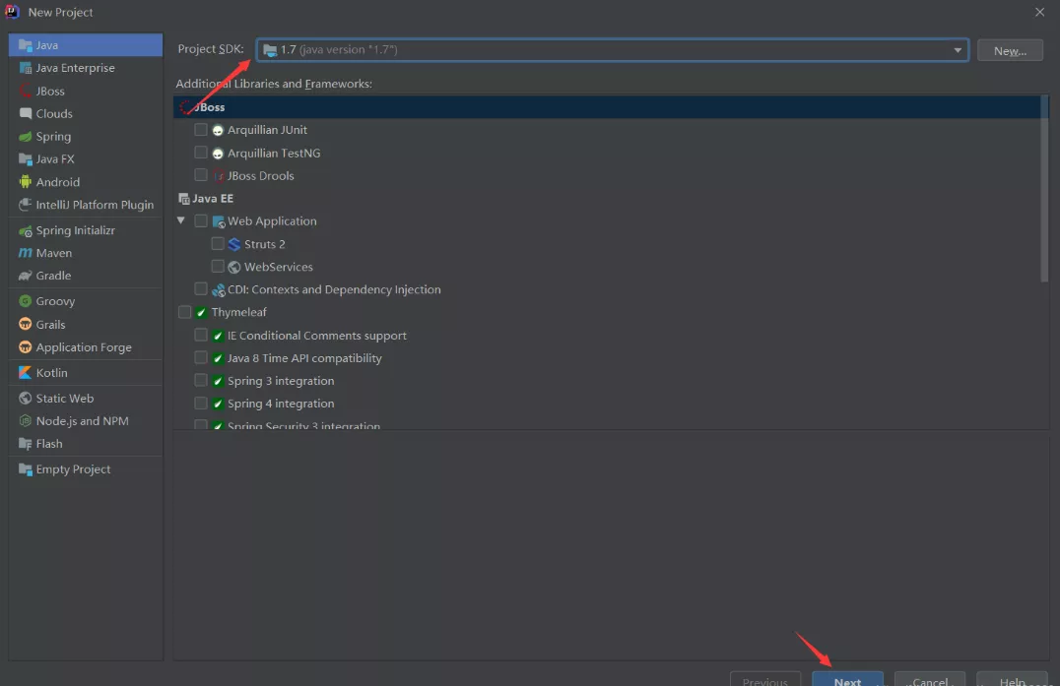Click the Java FX icon

point(26,159)
